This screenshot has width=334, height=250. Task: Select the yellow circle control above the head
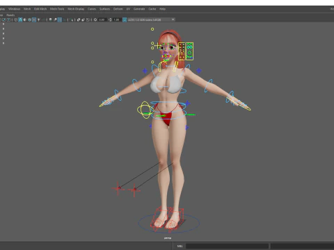tap(152, 29)
